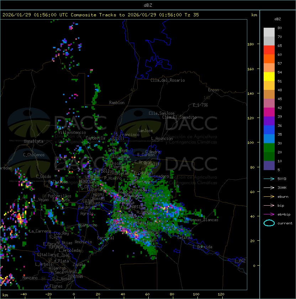Click the yellow eburn arrow in legend

coord(269,197)
